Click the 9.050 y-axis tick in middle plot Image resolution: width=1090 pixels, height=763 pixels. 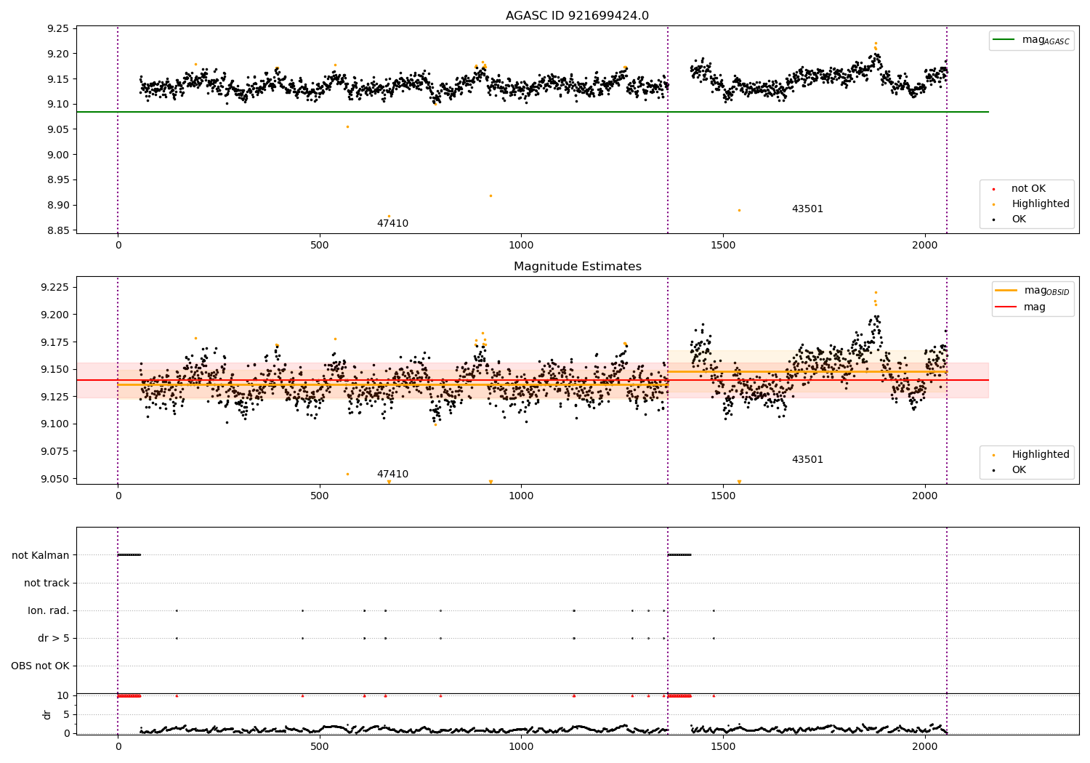[55, 479]
